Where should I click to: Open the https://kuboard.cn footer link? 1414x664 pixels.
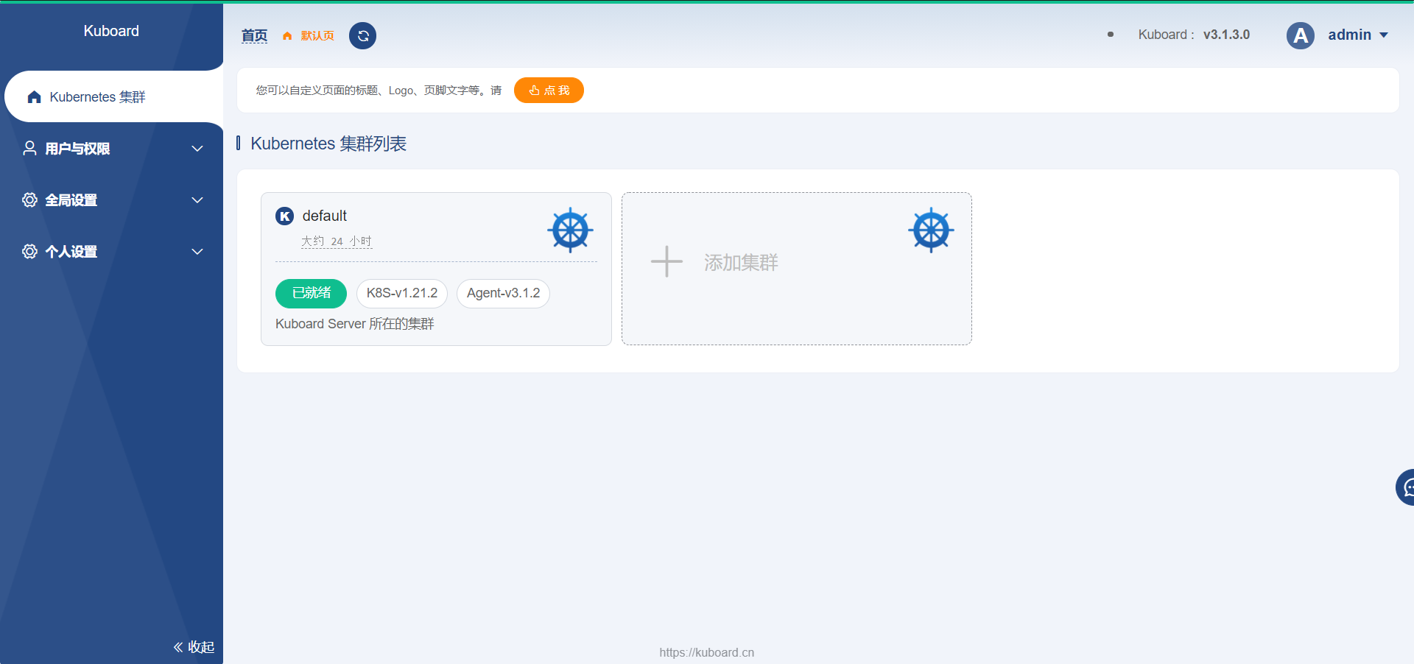706,652
